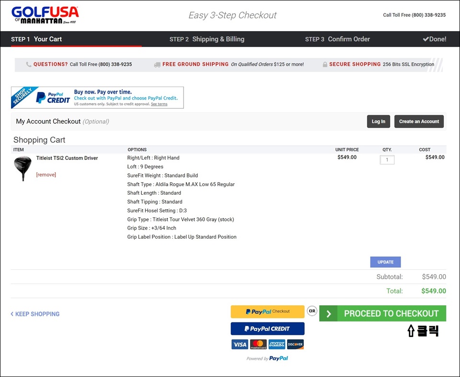The width and height of the screenshot is (460, 377).
Task: Go to Step 3 Confirm Order
Action: point(337,39)
